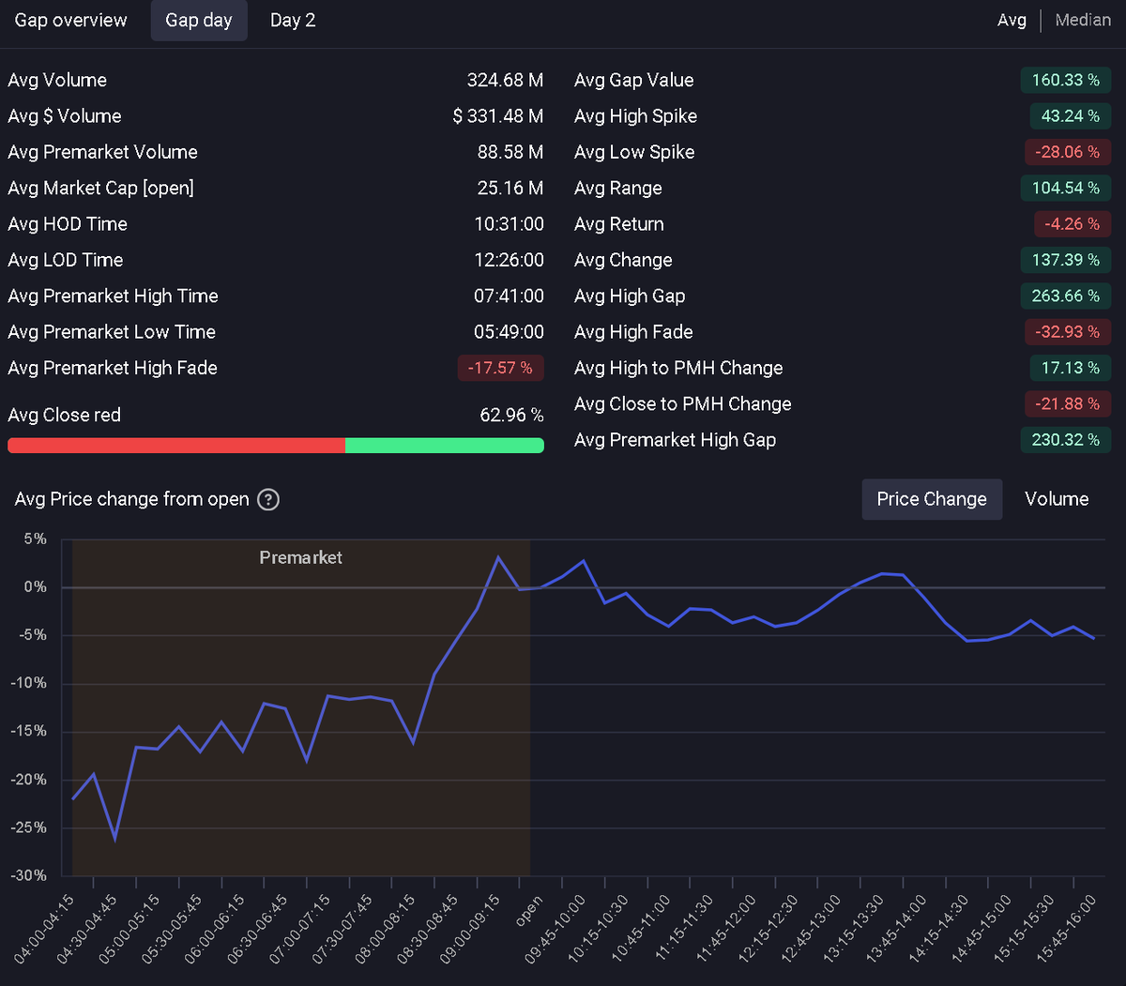Select the Gap day tab
Screen dimensions: 1126x986
(199, 21)
